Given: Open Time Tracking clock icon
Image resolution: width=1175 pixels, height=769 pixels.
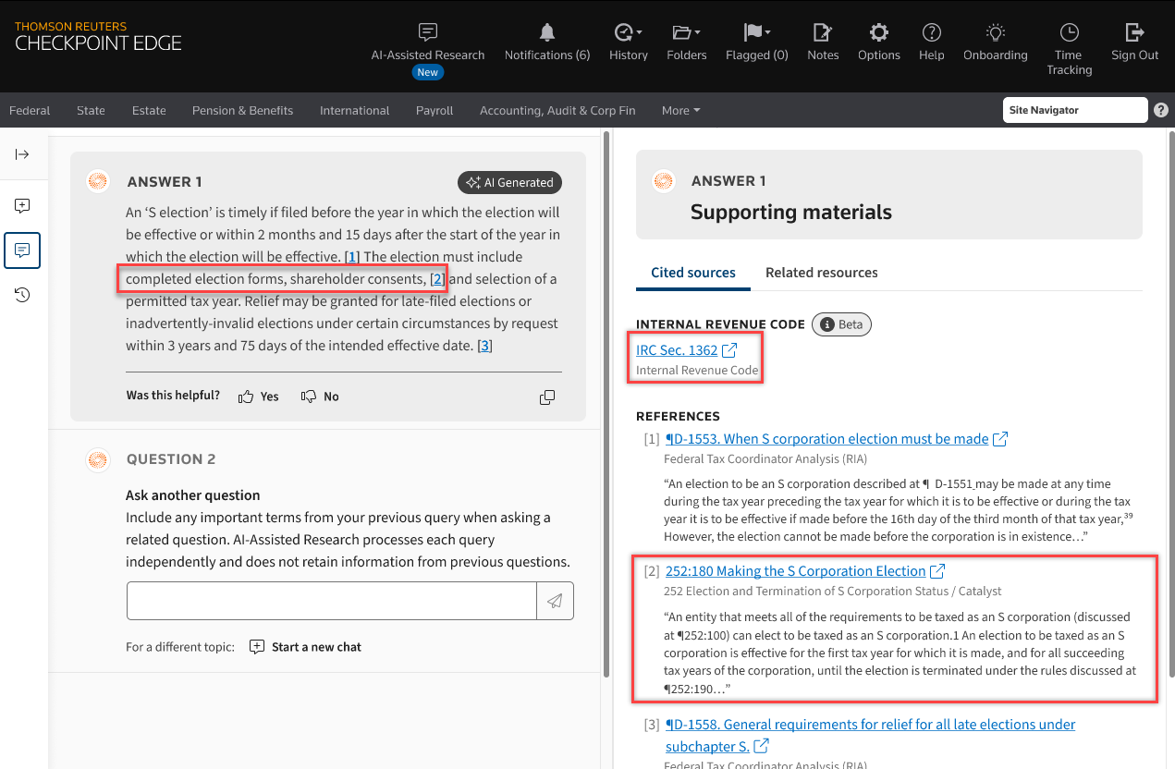Looking at the screenshot, I should 1069,33.
